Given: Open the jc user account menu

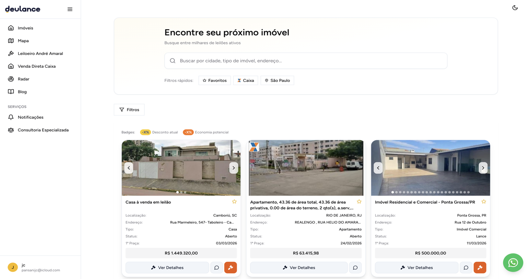Looking at the screenshot, I should (40, 267).
